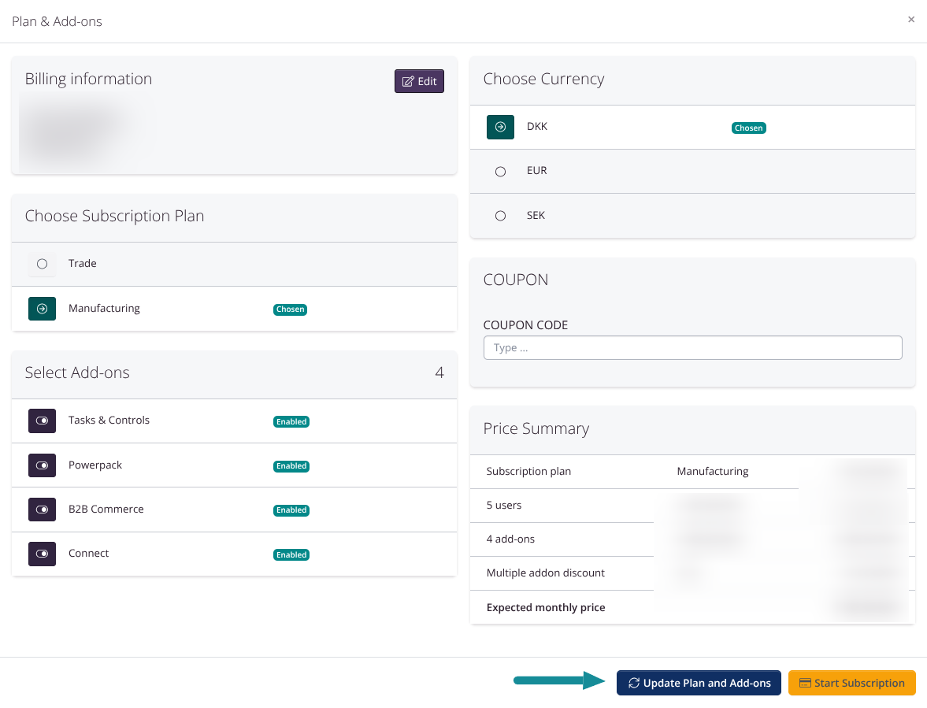This screenshot has width=927, height=708.
Task: Turn off the B2B Commerce add-on
Action: coord(42,510)
